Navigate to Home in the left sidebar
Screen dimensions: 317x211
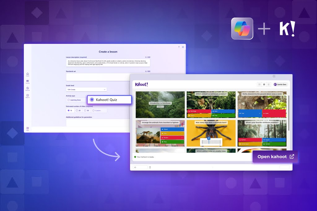tap(28, 74)
